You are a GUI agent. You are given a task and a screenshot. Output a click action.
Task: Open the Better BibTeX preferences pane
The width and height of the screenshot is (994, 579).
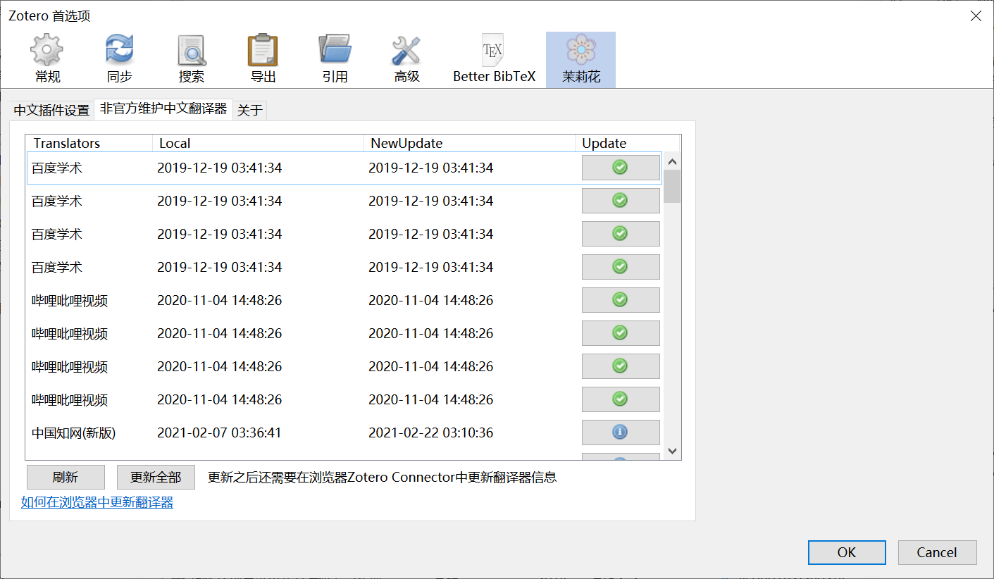(494, 60)
